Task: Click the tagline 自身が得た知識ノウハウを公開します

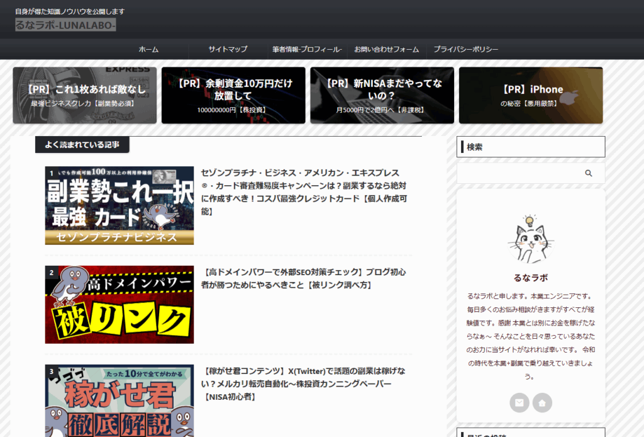Action: [70, 11]
